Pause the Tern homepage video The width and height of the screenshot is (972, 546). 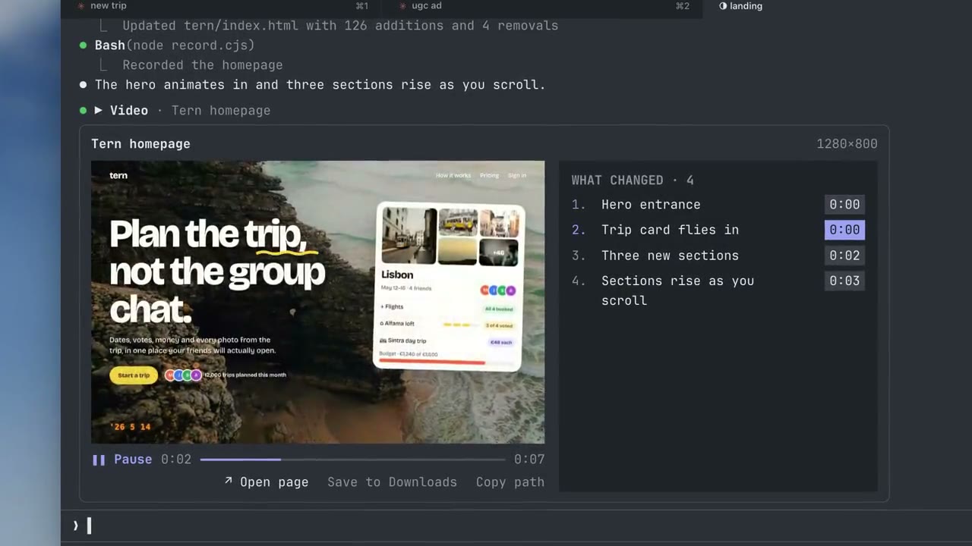tap(122, 460)
